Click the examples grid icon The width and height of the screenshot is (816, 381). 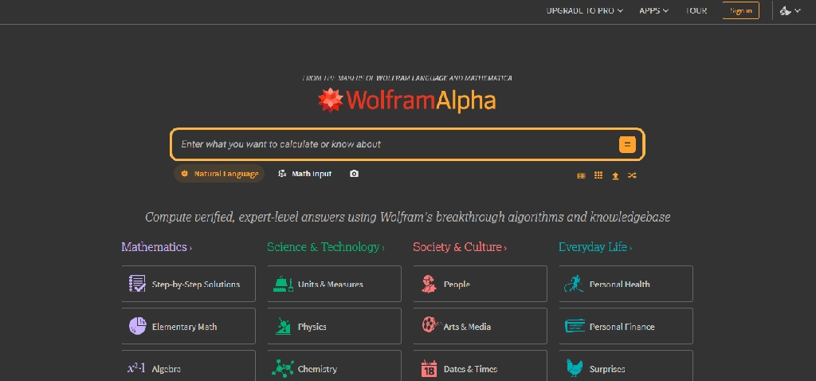coord(598,175)
